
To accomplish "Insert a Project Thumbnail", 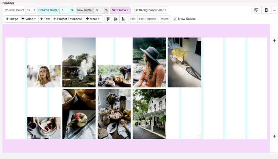I will coord(68,19).
